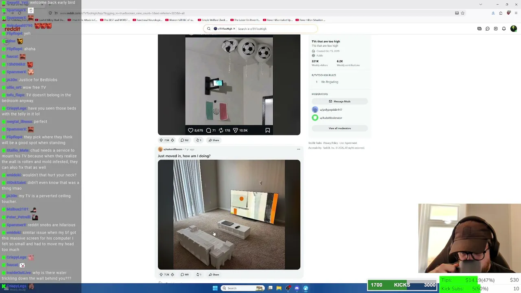Open bookmark 'Simple Welfare Check...'
This screenshot has height=293, width=521.
click(x=212, y=20)
